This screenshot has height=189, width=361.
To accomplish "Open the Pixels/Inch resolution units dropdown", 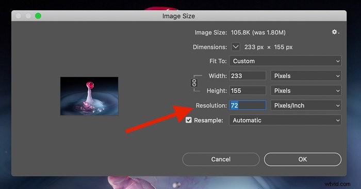I will click(306, 105).
